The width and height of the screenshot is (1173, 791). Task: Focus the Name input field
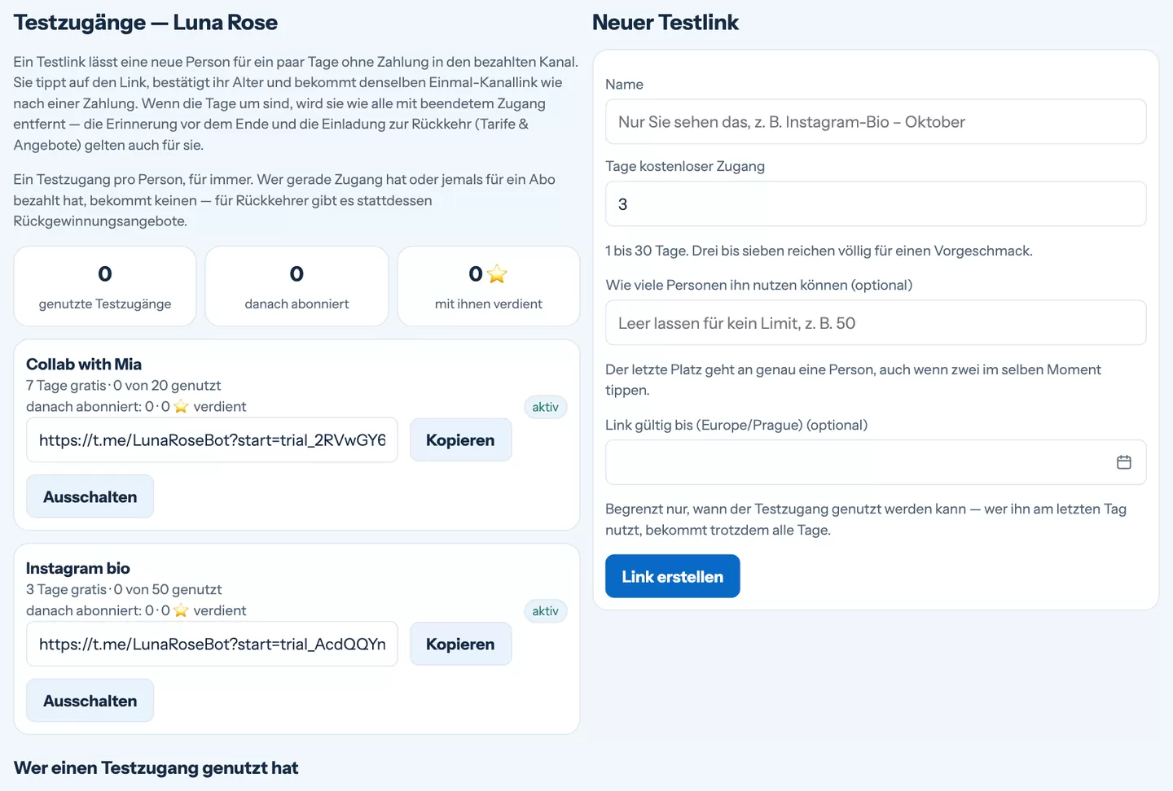876,122
